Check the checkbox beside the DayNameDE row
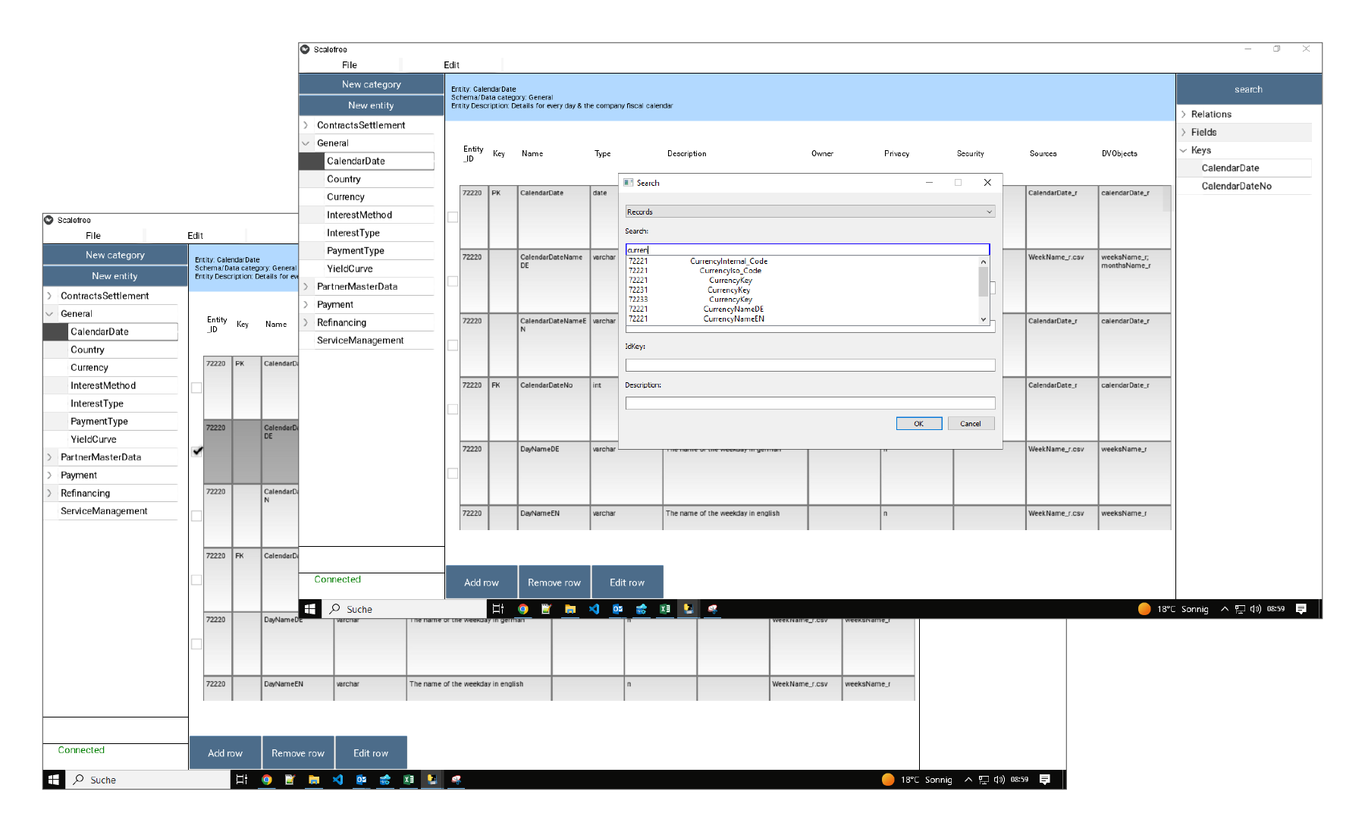 [453, 473]
